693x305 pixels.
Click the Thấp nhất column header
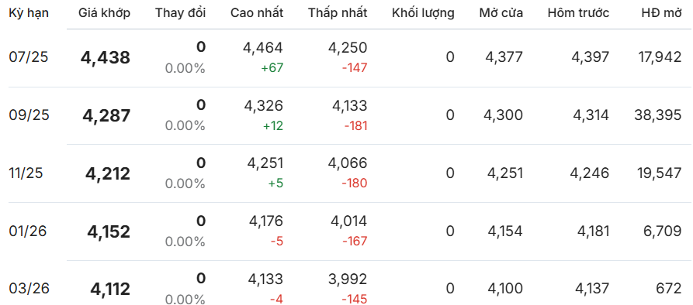338,13
